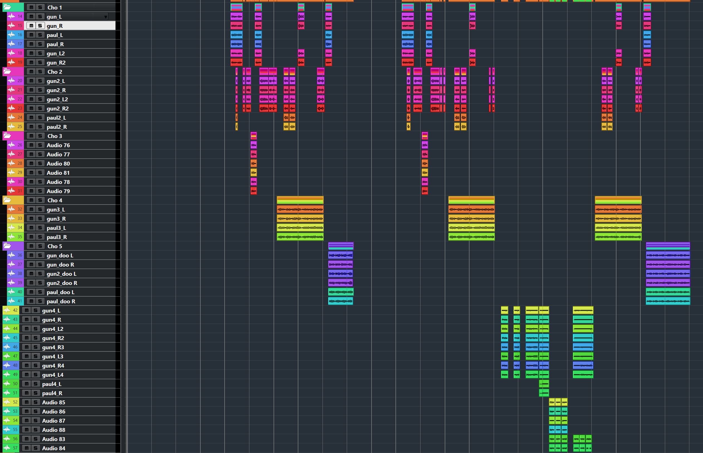Select the gun2_L2 track name

[57, 99]
